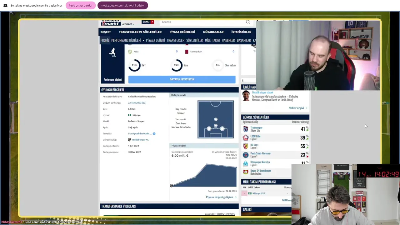Open the Milli Takım tab
This screenshot has width=400, height=225.
coord(212,40)
